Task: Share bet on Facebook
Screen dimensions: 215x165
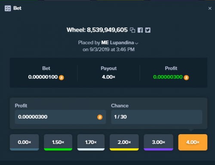Action: (x=140, y=30)
